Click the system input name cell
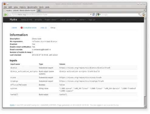The image size is (150, 114). [x=14, y=88]
